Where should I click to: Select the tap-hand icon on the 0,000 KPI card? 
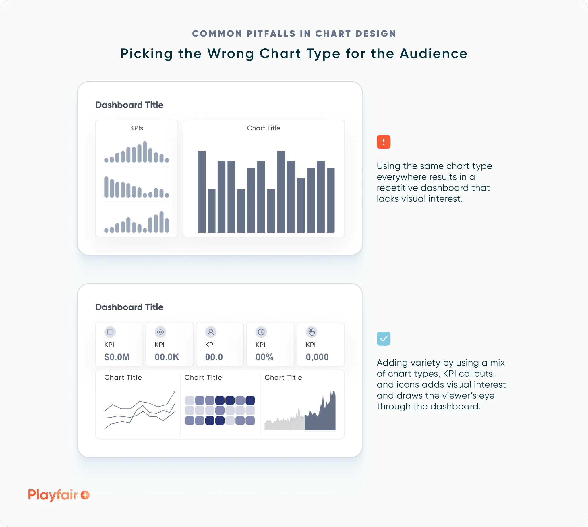[311, 332]
